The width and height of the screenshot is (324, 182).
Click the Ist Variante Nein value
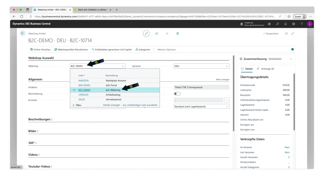287,147
